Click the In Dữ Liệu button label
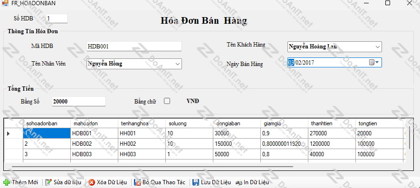420x188 pixels. pyautogui.click(x=256, y=182)
